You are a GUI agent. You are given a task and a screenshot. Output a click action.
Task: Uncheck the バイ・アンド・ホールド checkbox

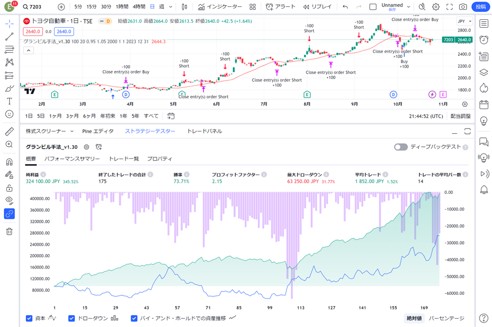tap(134, 318)
